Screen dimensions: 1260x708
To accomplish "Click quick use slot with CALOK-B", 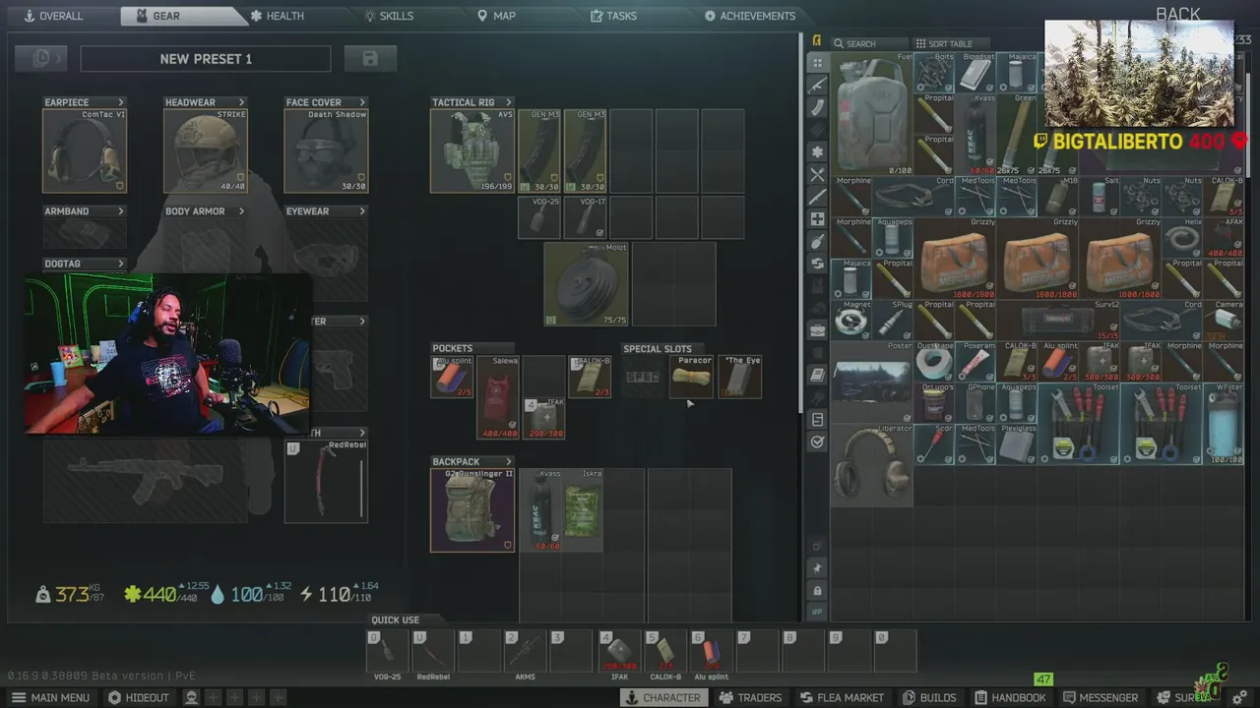I will (x=664, y=651).
